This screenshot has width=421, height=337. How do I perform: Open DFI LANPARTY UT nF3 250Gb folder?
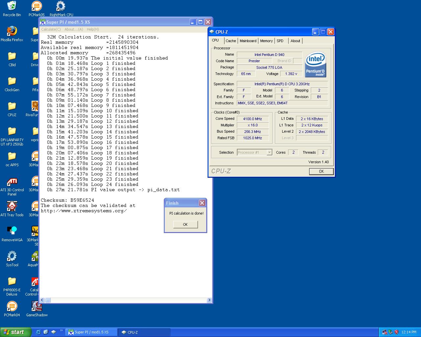(x=12, y=136)
